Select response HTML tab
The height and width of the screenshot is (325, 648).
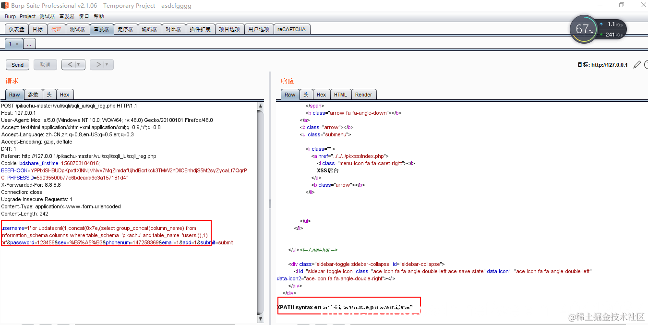(341, 95)
